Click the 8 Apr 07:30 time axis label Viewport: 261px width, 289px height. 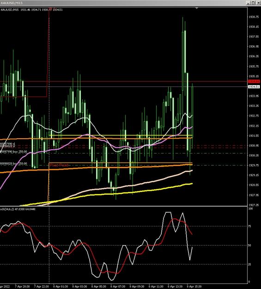tap(118, 287)
